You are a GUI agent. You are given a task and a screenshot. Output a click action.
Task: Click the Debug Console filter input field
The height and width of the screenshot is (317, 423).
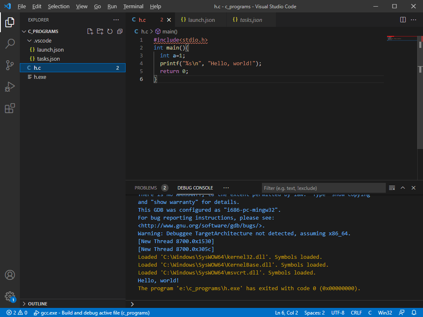tap(323, 188)
